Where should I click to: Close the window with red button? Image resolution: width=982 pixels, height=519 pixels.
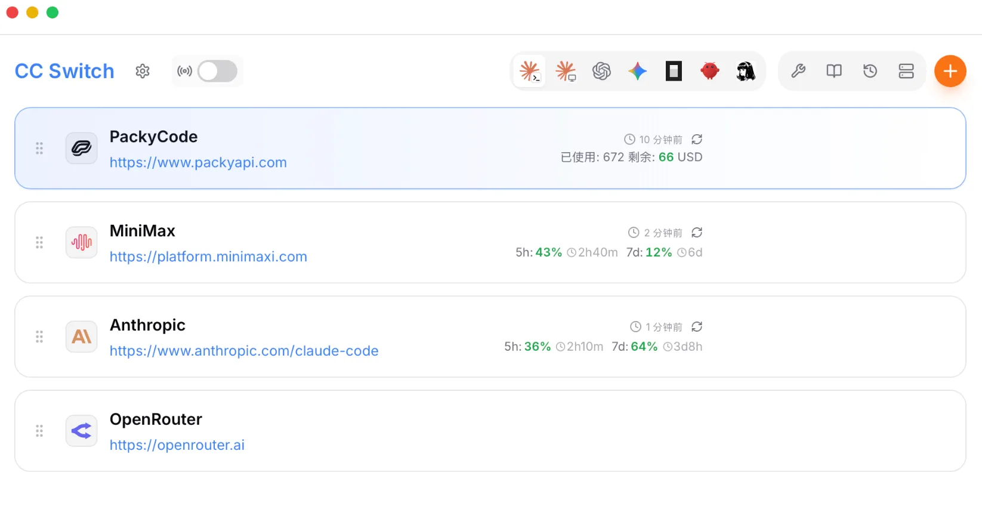pyautogui.click(x=12, y=13)
